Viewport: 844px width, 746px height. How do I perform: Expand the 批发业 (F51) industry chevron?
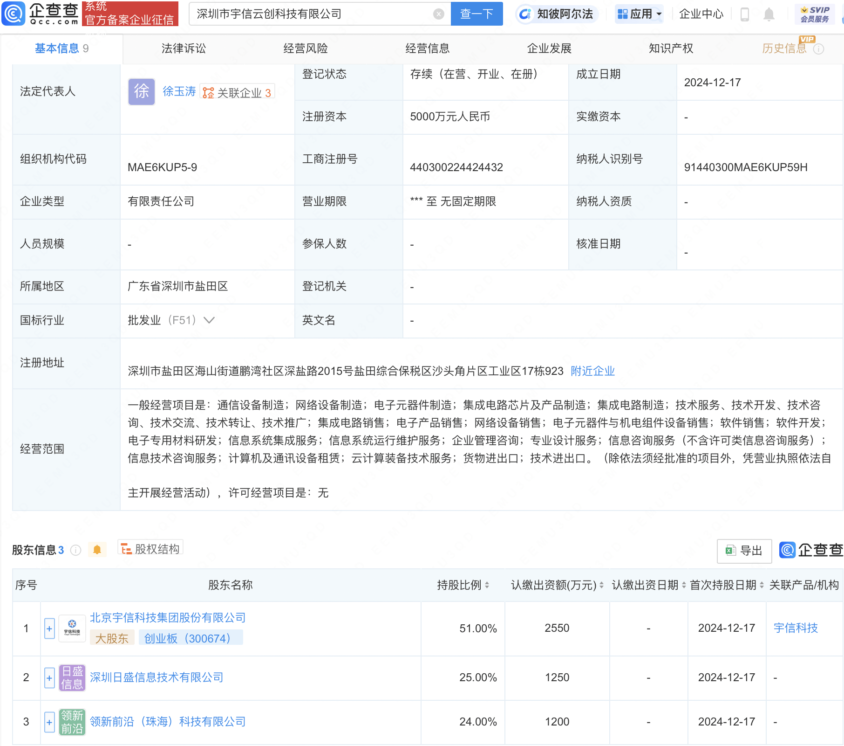click(209, 320)
